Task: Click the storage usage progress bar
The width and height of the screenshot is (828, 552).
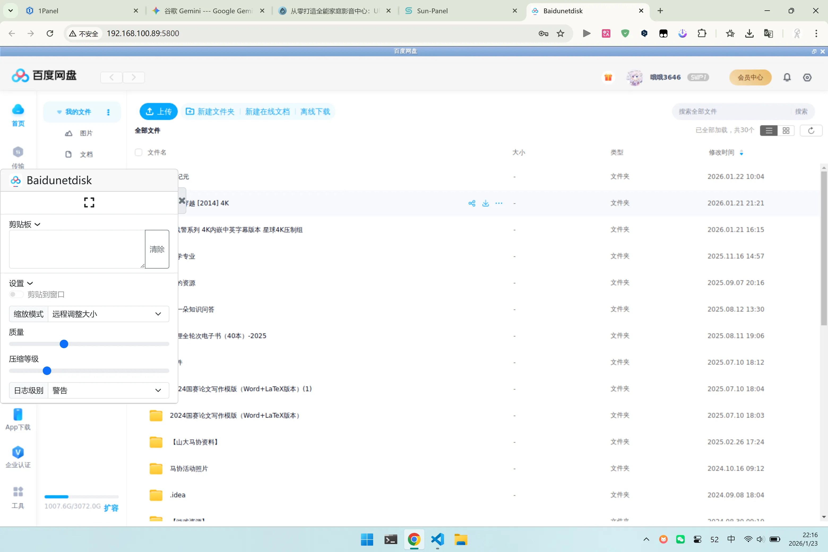Action: pos(81,497)
